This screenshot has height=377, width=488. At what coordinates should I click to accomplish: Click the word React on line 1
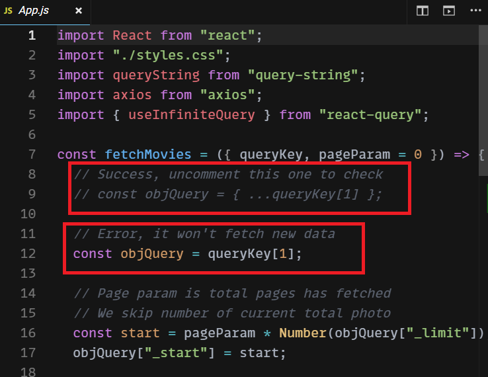coord(132,36)
